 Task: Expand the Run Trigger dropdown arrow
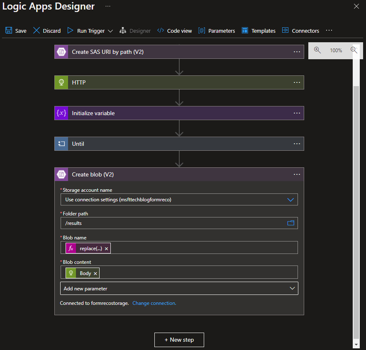click(110, 31)
